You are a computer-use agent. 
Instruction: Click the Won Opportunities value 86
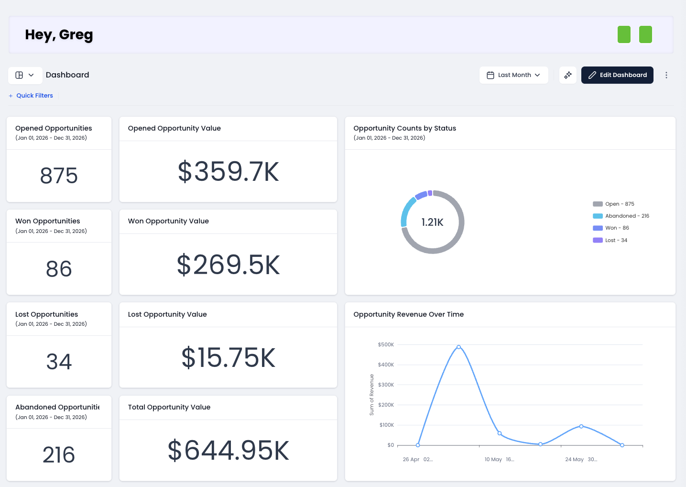click(59, 269)
